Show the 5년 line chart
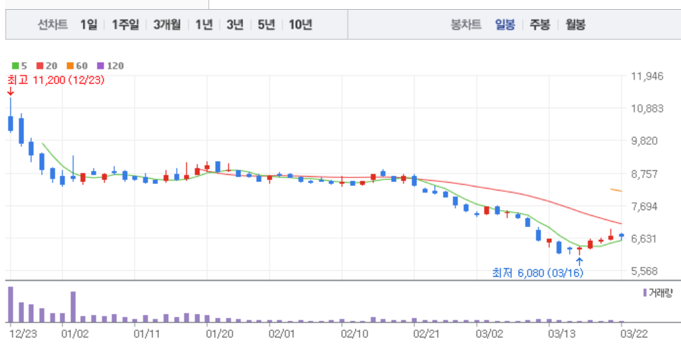 [267, 25]
